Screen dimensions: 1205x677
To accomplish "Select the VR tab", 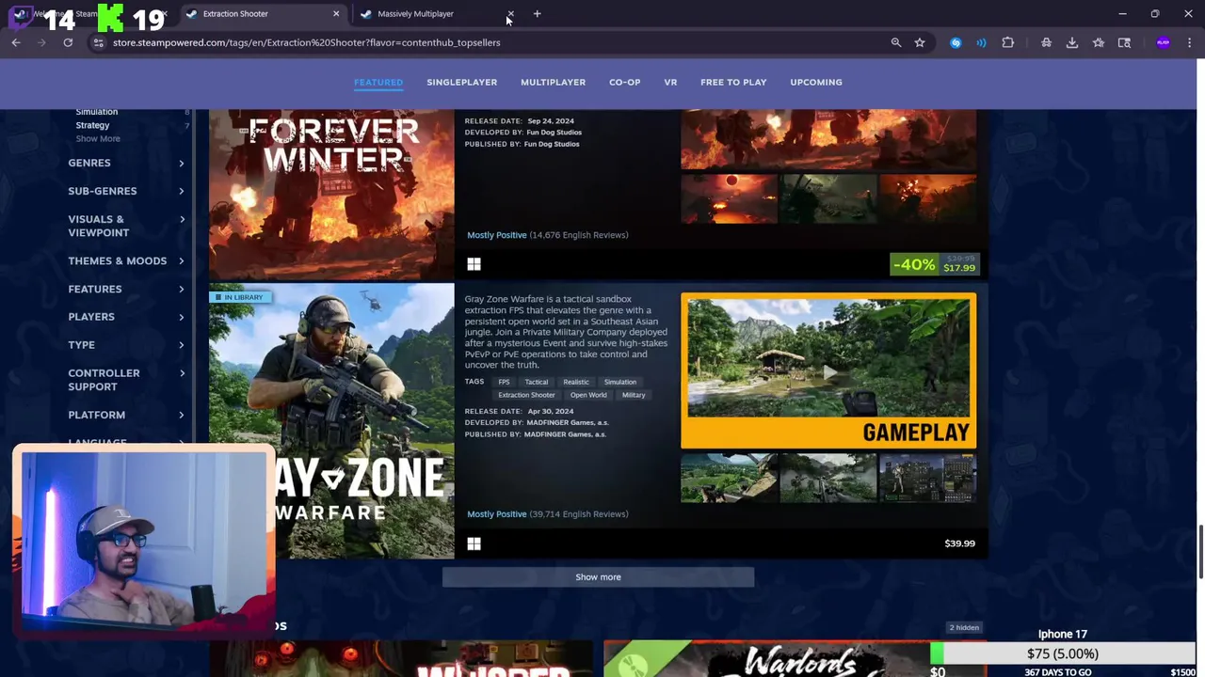I will click(670, 82).
